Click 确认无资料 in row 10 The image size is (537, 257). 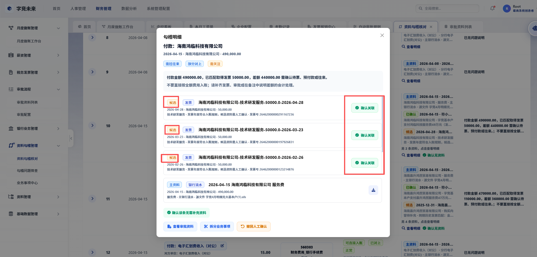pyautogui.click(x=434, y=155)
